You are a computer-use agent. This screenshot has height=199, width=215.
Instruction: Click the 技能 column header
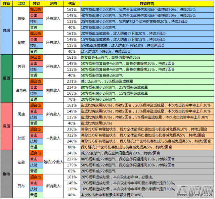pyautogui.click(x=36, y=4)
